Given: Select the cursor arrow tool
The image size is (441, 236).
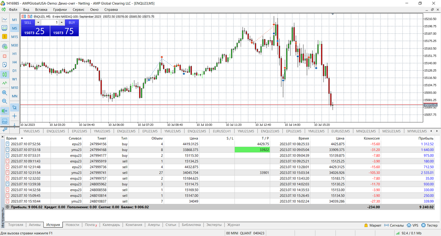Looking at the screenshot, I should (x=14, y=107).
